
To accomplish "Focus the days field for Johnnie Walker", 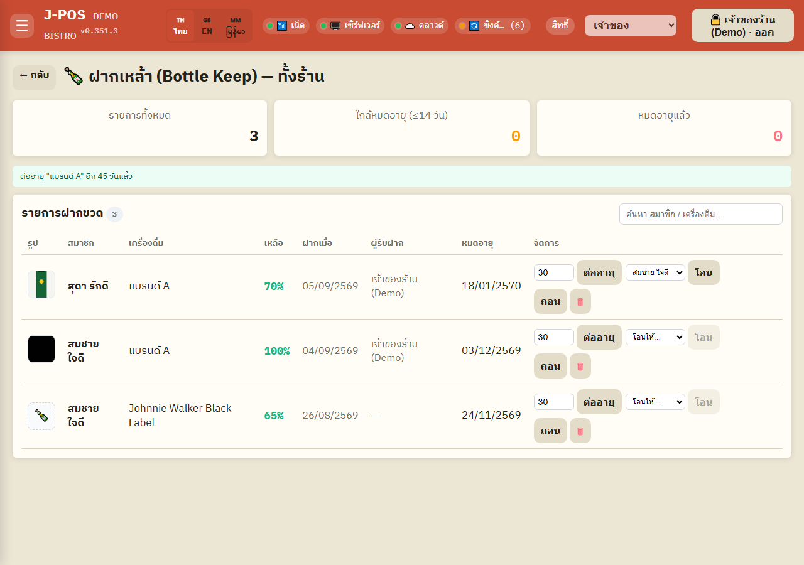I will tap(554, 402).
